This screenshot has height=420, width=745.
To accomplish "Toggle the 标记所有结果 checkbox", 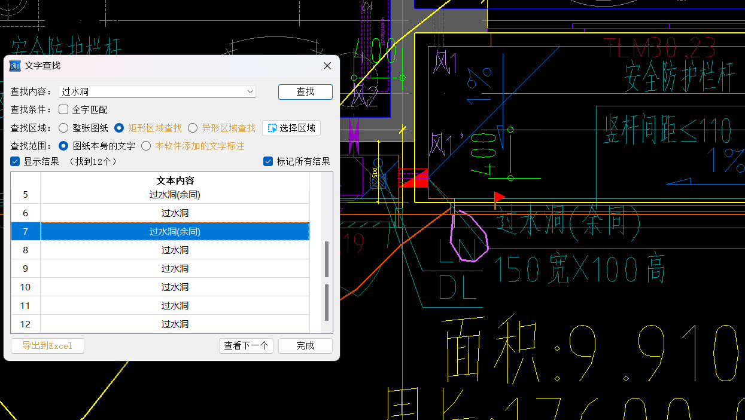I will coord(269,161).
